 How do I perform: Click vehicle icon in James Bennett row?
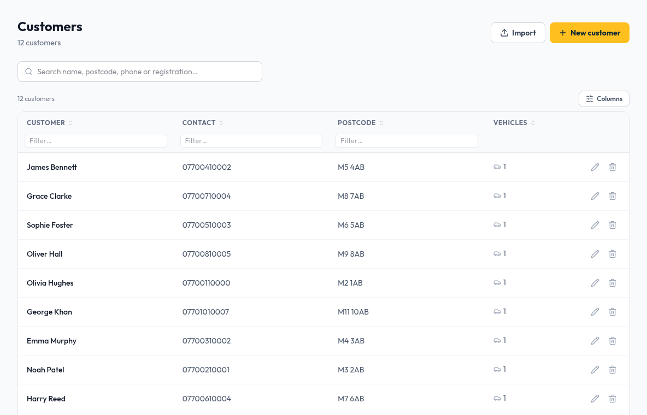(497, 167)
